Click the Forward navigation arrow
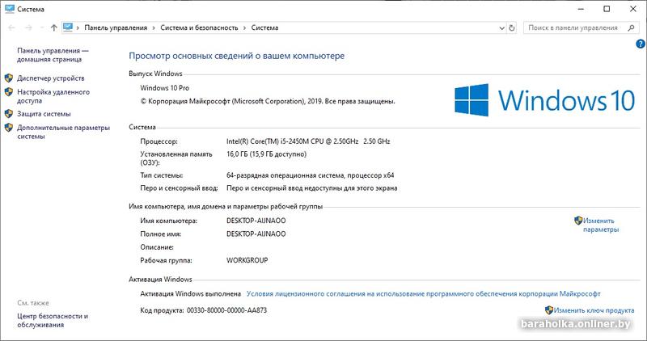The image size is (647, 341). pos(28,27)
